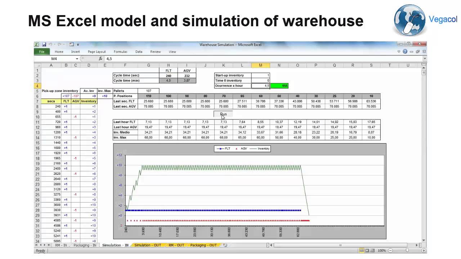The image size is (461, 259).
Task: Jump to first sheet tab arrow
Action: click(36, 245)
